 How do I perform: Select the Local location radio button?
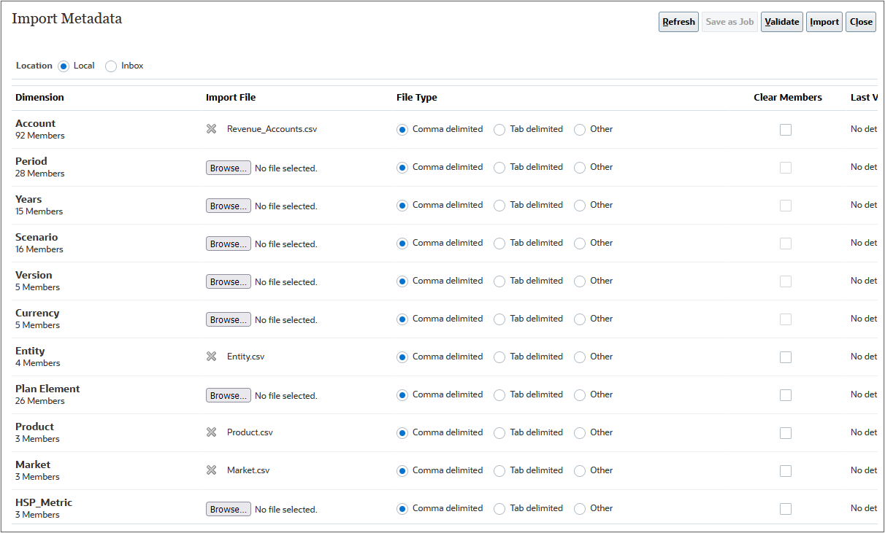click(64, 66)
